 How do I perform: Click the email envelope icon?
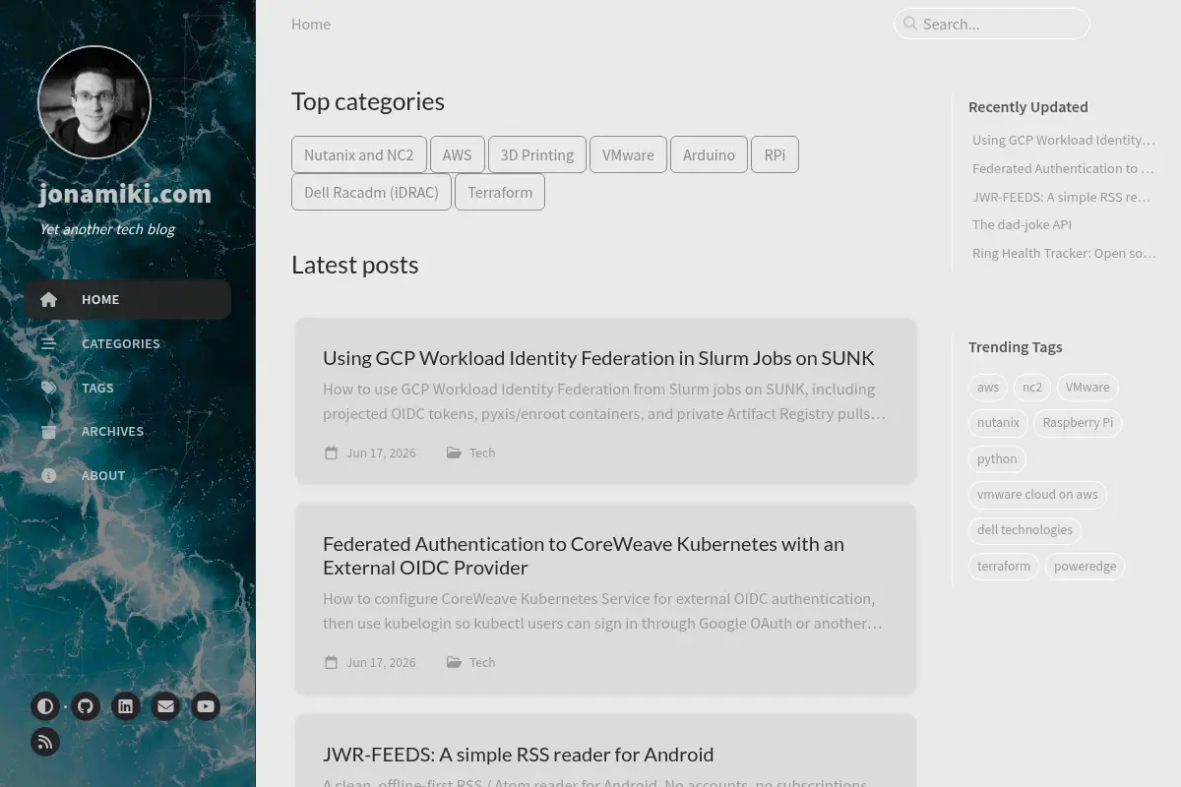pyautogui.click(x=165, y=706)
